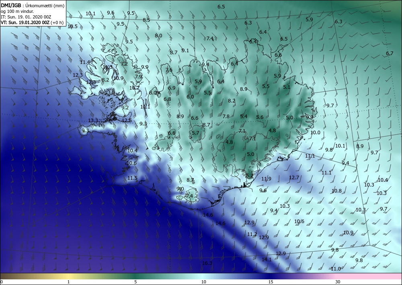Viewport: 402px width, 285px height.
Task: Click the 12.5 value on the map
Action: pos(127,121)
